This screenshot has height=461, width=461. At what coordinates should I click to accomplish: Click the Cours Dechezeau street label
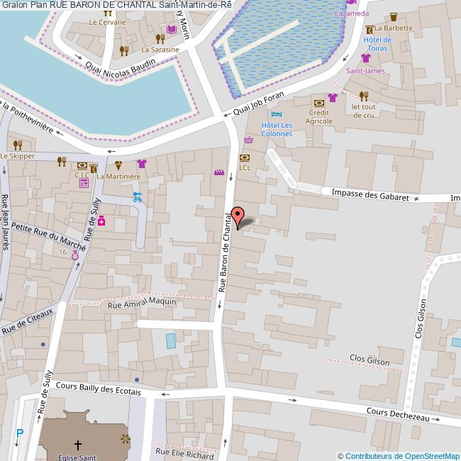(x=397, y=415)
